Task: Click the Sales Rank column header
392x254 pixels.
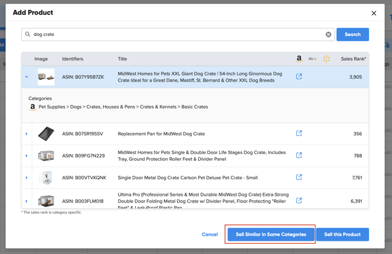Action: (353, 59)
